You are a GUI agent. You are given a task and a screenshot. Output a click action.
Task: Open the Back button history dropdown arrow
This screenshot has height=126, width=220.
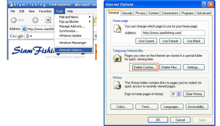click(x=28, y=20)
